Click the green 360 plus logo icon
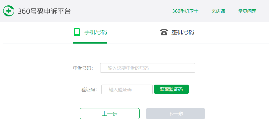This screenshot has height=133, width=269. click(x=9, y=11)
